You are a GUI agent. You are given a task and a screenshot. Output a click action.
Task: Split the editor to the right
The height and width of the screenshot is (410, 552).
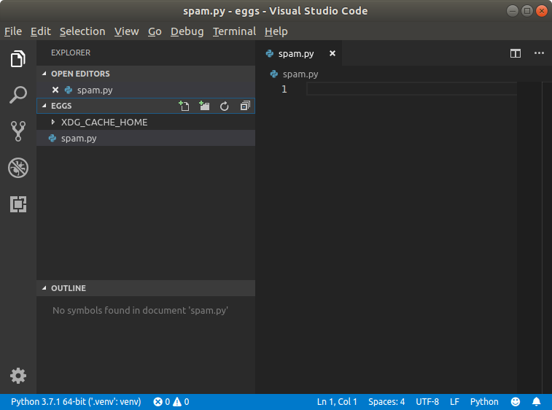[x=516, y=53]
